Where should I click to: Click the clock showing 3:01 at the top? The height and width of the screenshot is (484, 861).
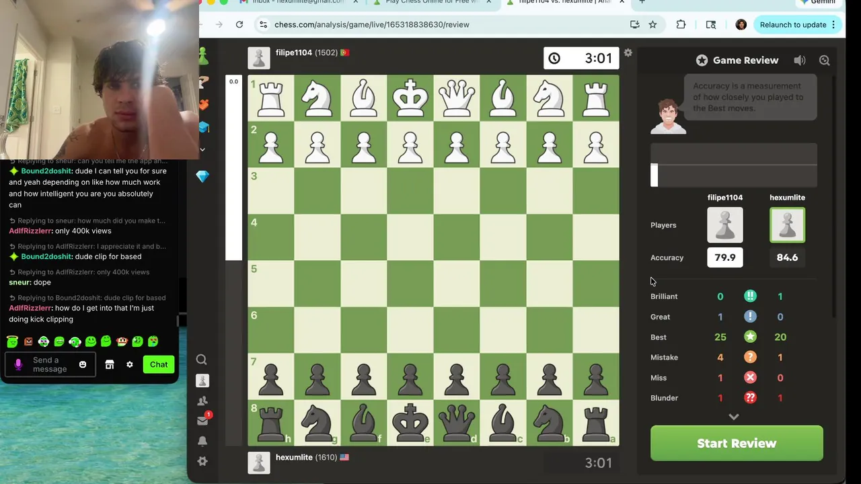pyautogui.click(x=580, y=58)
